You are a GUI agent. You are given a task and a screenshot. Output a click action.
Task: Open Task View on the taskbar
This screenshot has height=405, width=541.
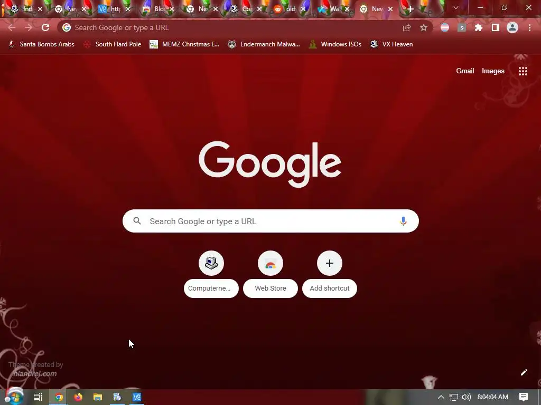click(38, 397)
